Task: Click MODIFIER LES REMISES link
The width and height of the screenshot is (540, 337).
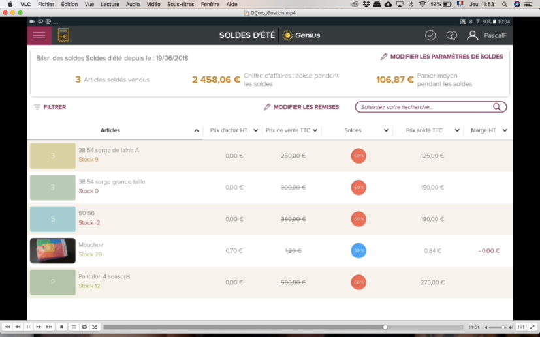Action: [x=301, y=107]
